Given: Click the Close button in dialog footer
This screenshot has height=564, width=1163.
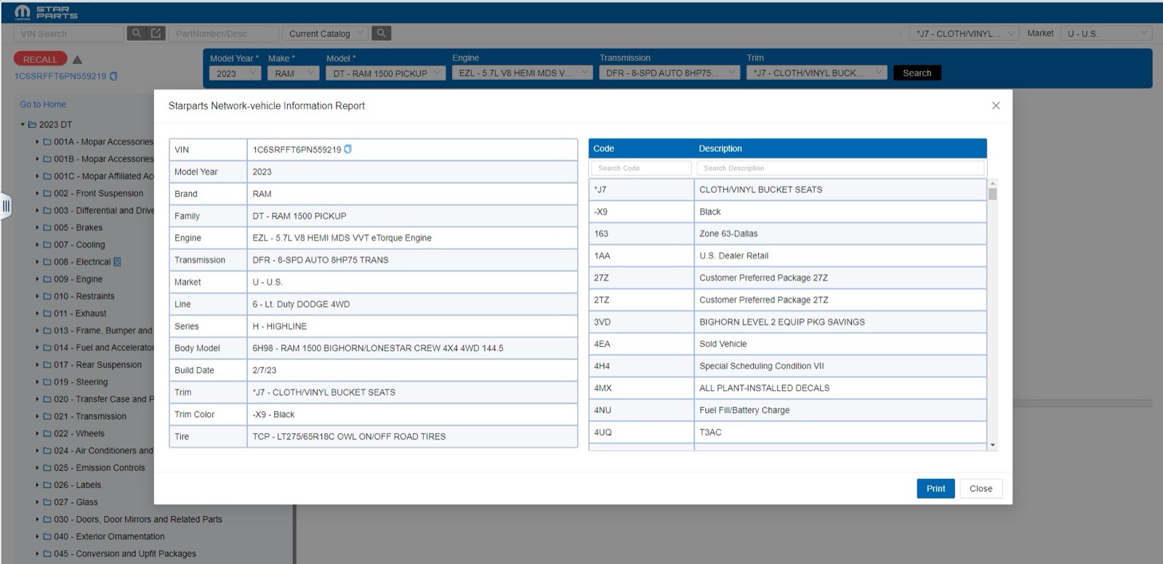Looking at the screenshot, I should (x=981, y=488).
